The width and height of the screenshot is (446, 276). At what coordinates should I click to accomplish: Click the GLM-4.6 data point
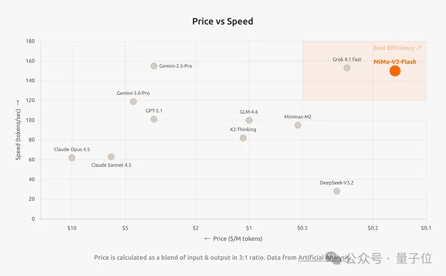point(249,120)
